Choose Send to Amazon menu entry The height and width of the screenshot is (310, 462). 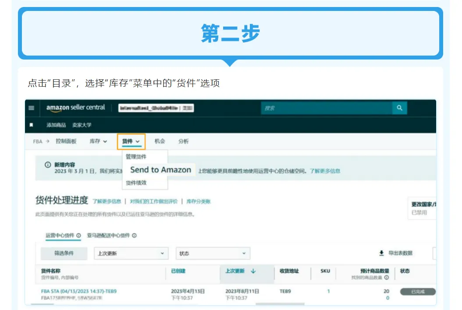tap(160, 170)
